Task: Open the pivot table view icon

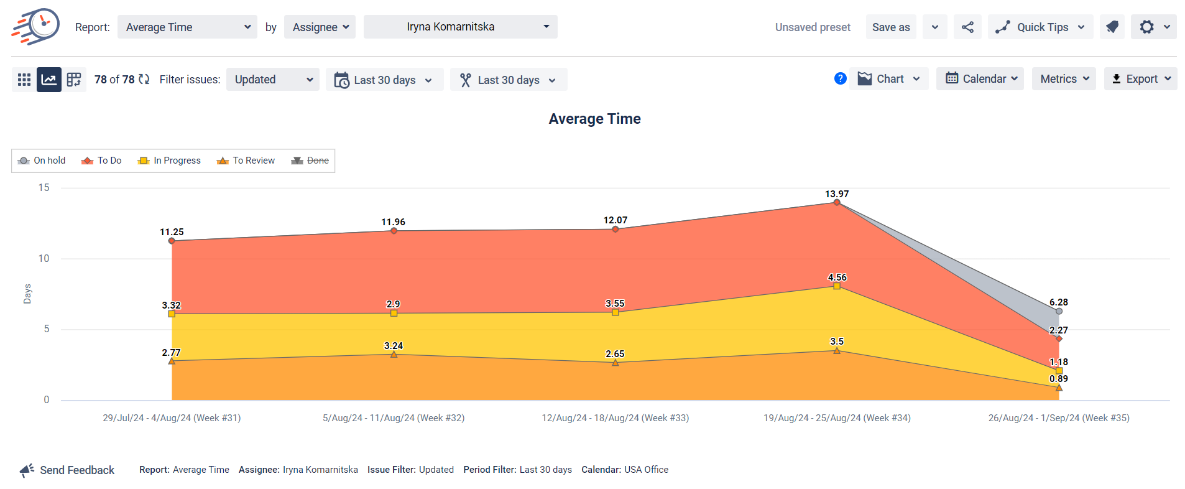Action: 74,80
